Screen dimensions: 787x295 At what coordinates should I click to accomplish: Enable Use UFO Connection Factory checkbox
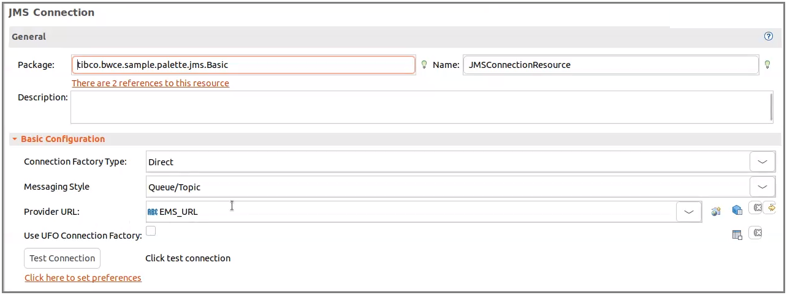[151, 231]
